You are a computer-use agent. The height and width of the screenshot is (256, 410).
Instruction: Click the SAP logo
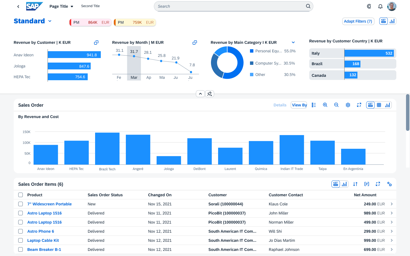coord(34,6)
